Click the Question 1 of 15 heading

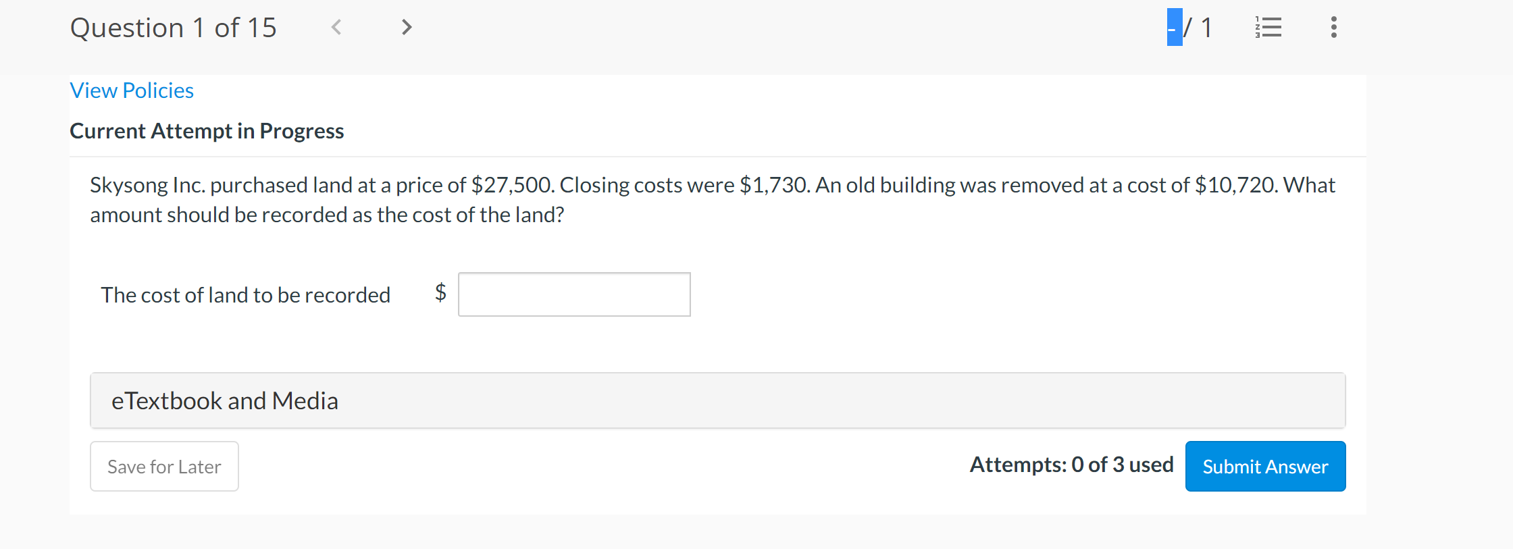point(174,28)
